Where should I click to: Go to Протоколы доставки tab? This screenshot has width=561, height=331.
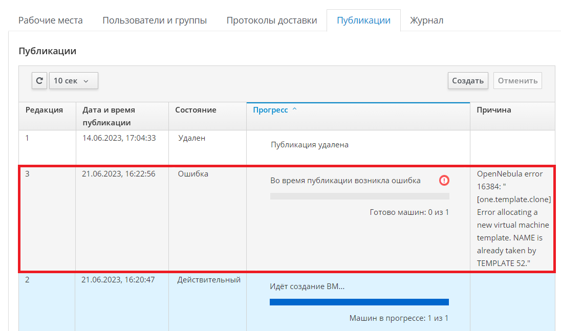point(272,20)
